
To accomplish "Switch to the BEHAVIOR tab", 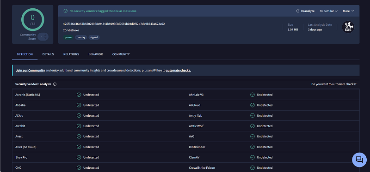I will coord(96,54).
